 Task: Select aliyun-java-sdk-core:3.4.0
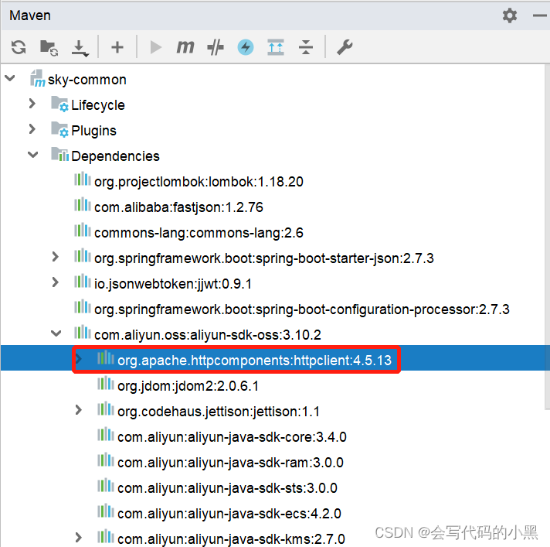point(232,437)
